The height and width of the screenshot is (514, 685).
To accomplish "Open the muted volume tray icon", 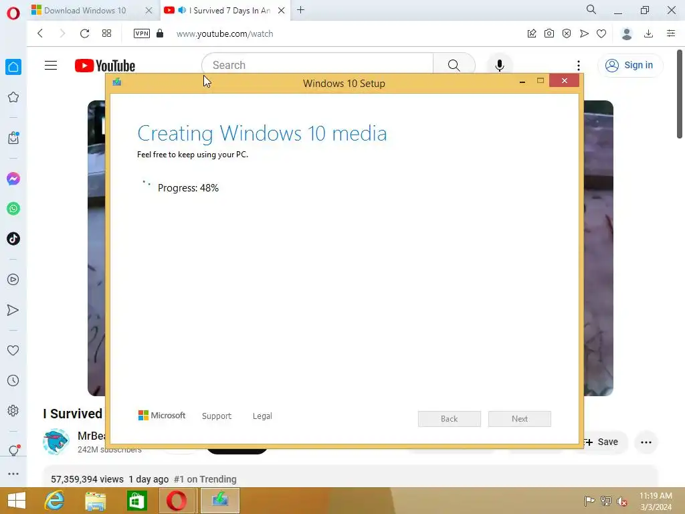I will pyautogui.click(x=621, y=501).
